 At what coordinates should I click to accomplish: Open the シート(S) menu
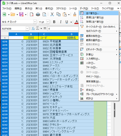pos(73,8)
